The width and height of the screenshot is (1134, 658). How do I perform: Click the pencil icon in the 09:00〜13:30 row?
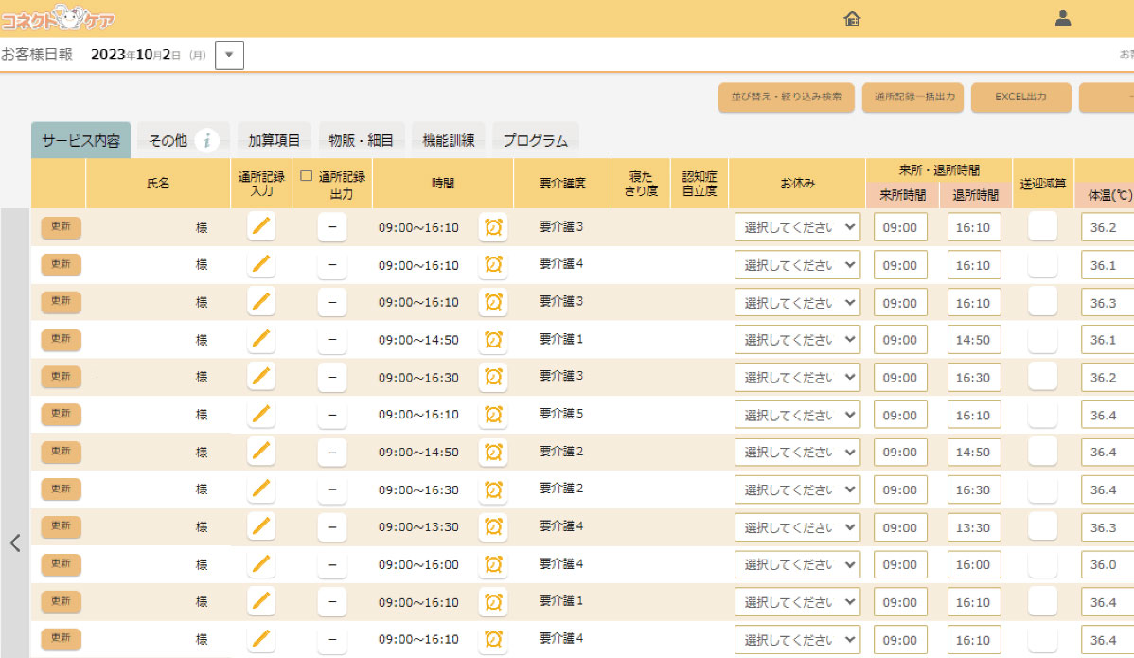point(261,527)
